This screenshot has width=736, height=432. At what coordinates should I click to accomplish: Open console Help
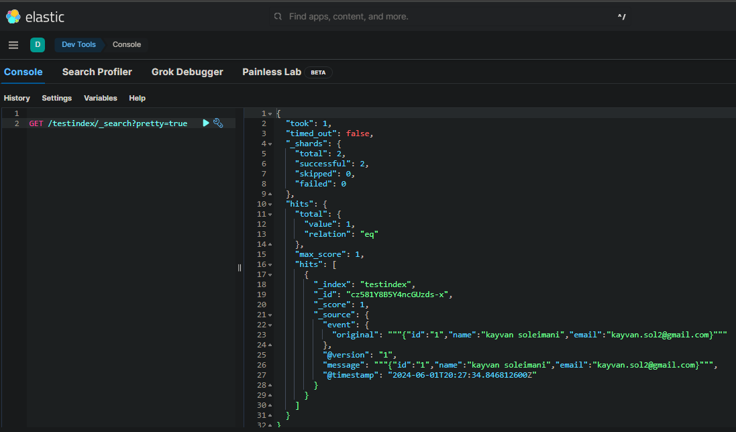point(137,98)
